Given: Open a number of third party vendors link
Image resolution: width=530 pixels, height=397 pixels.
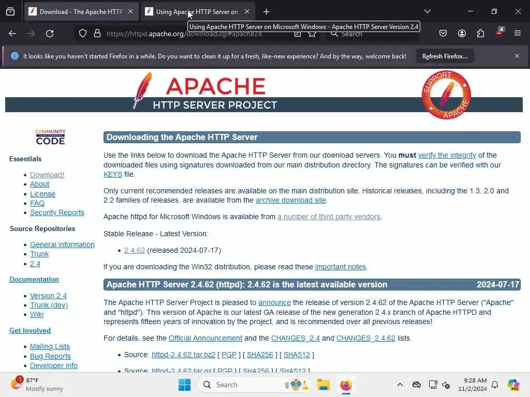Looking at the screenshot, I should point(329,217).
